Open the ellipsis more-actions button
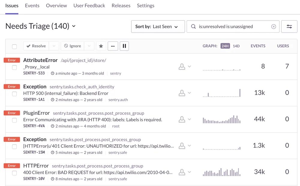The height and width of the screenshot is (186, 300). click(113, 46)
